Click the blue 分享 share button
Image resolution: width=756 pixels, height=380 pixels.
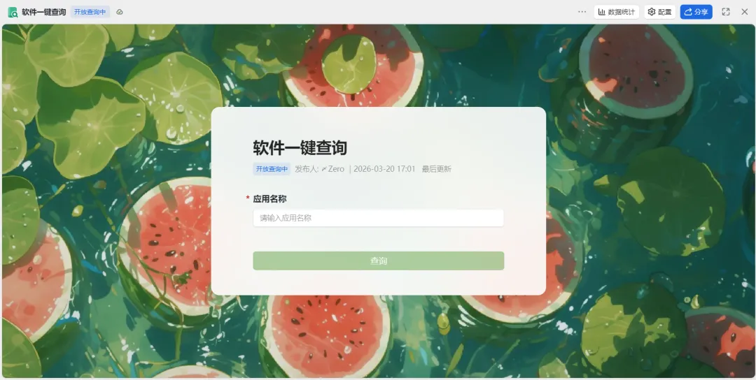coord(696,12)
